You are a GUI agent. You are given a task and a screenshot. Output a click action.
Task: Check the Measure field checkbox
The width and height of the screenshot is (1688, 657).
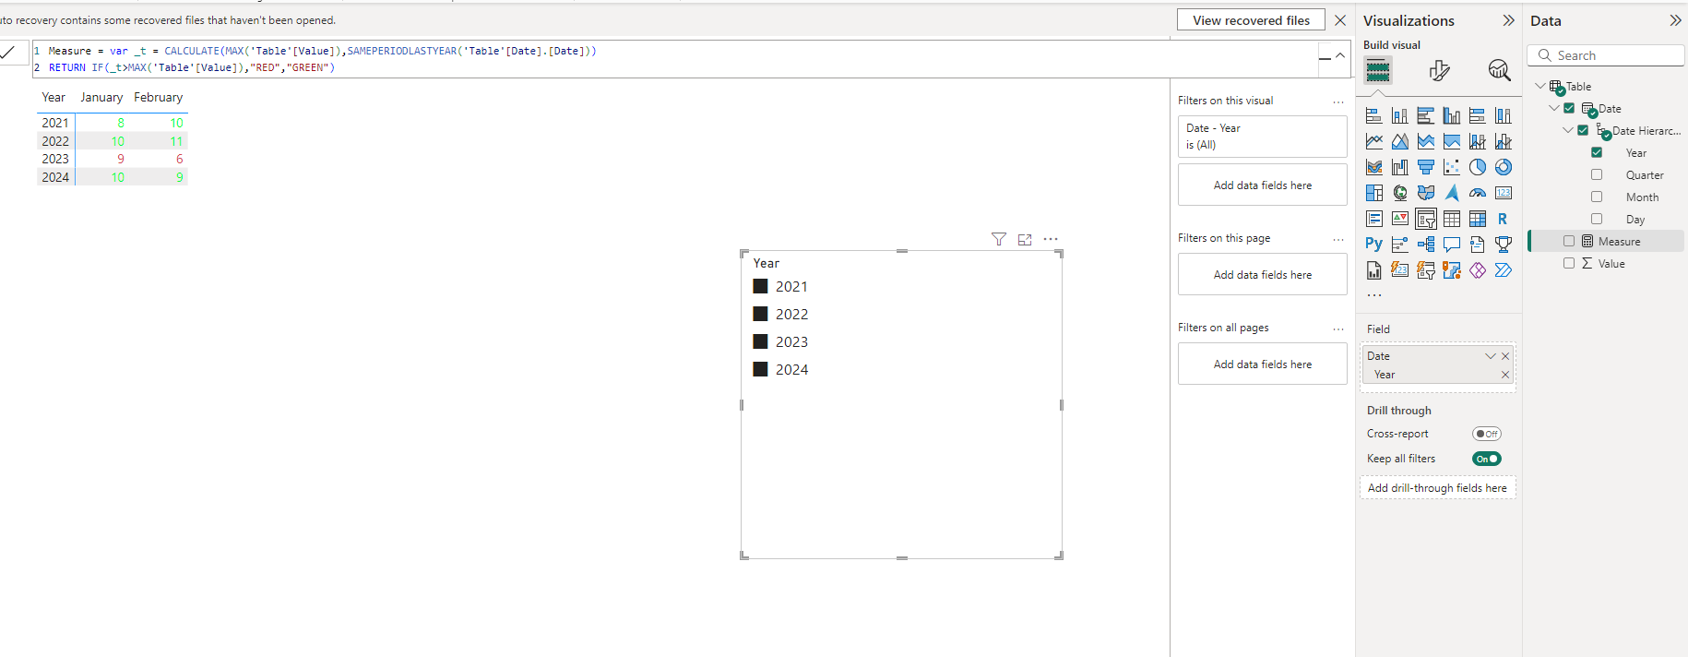[1569, 241]
